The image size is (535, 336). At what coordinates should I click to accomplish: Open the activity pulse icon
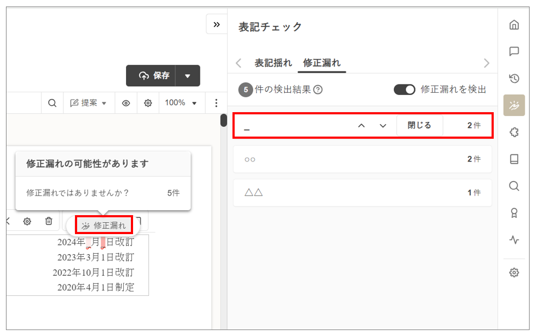(514, 240)
